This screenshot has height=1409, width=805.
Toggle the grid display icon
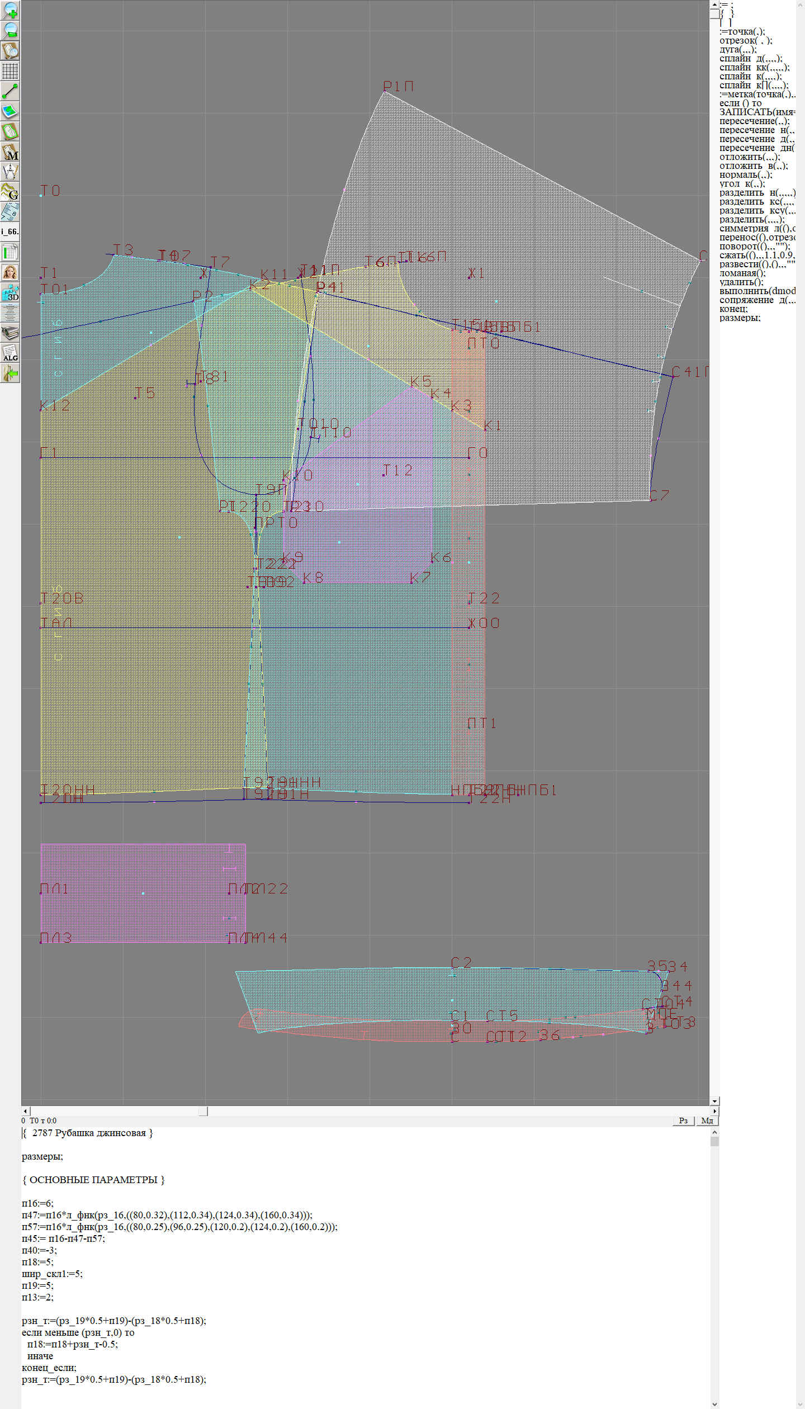(x=10, y=71)
